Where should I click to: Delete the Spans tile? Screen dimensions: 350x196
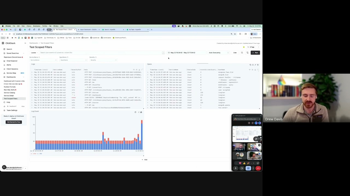[258, 65]
